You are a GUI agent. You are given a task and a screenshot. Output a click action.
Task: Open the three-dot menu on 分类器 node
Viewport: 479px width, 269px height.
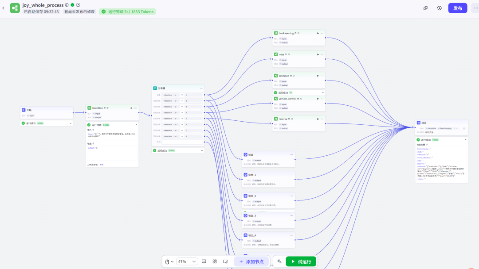click(x=201, y=88)
